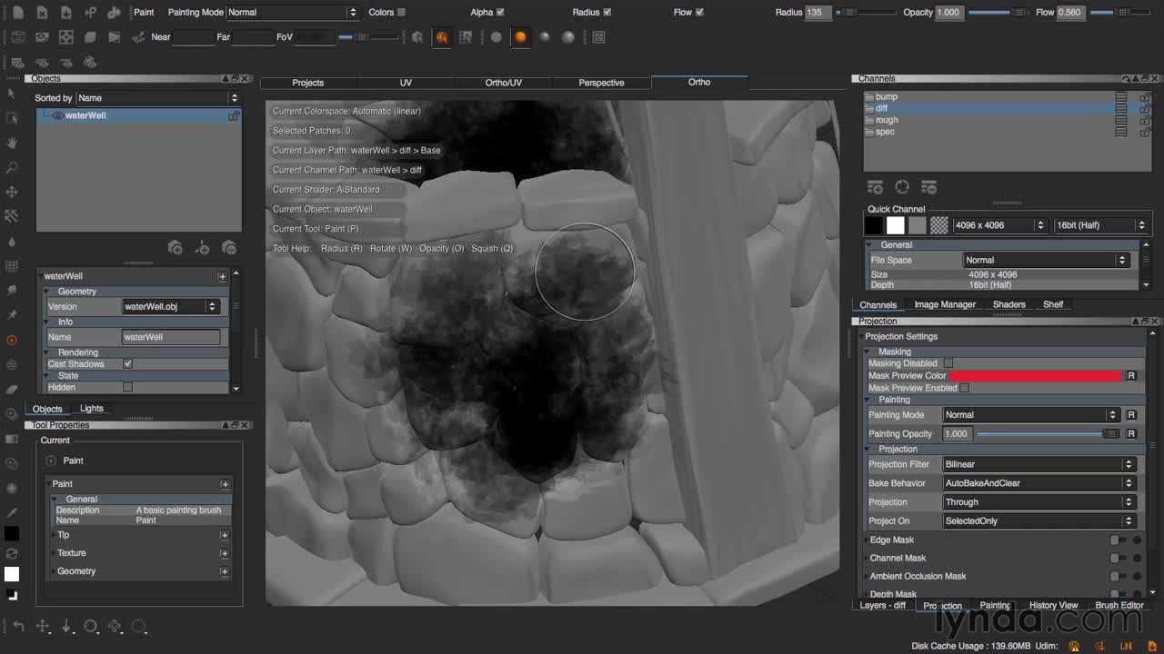Image resolution: width=1164 pixels, height=654 pixels.
Task: Open the Image Manager tab
Action: point(945,304)
